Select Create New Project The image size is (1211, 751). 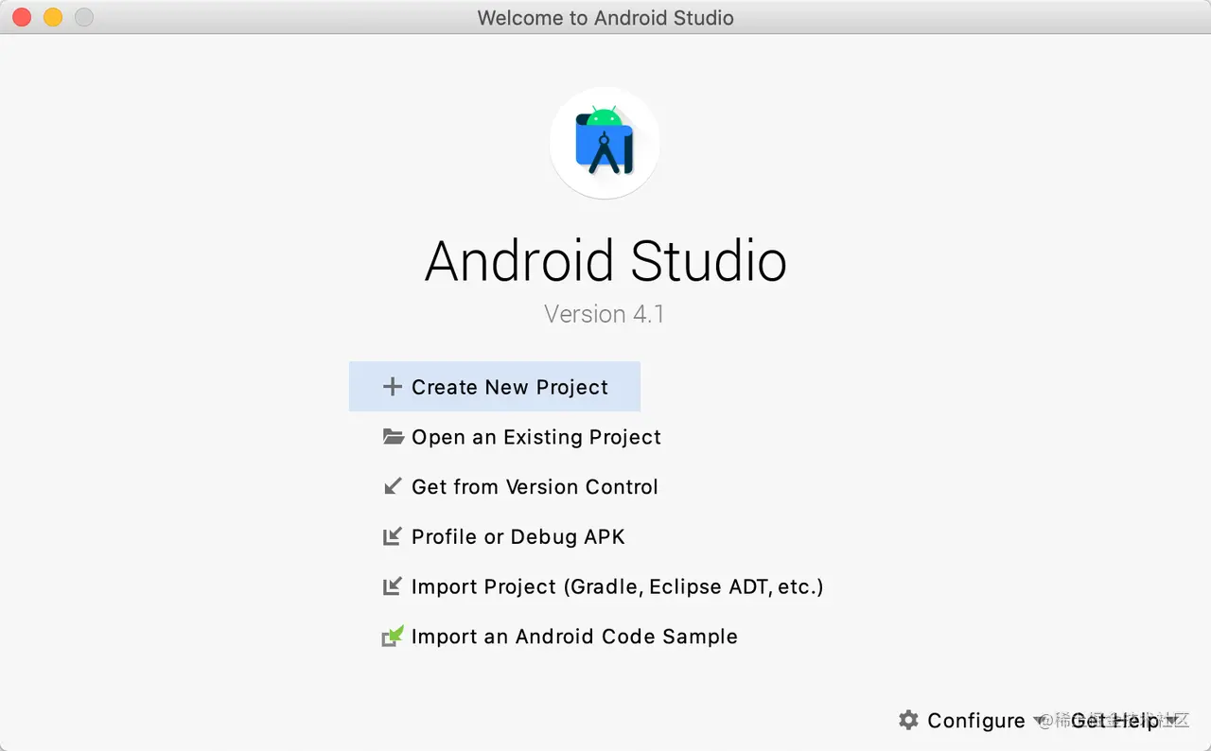[x=495, y=387]
